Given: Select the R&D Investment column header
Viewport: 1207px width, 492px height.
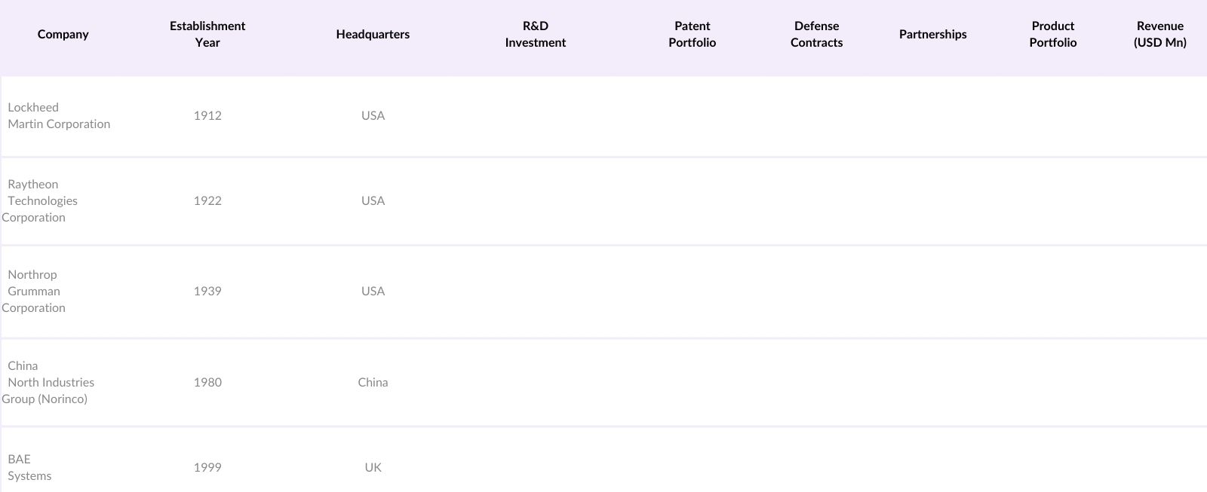Looking at the screenshot, I should [x=536, y=35].
